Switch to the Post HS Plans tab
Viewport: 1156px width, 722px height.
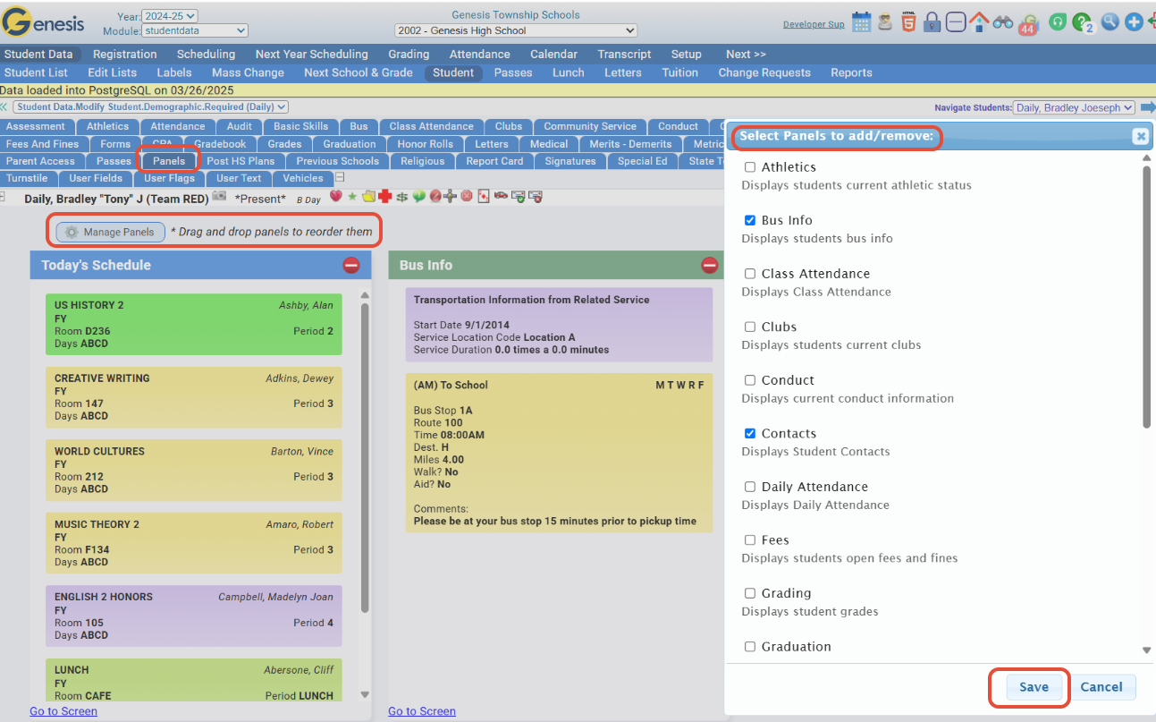[240, 161]
